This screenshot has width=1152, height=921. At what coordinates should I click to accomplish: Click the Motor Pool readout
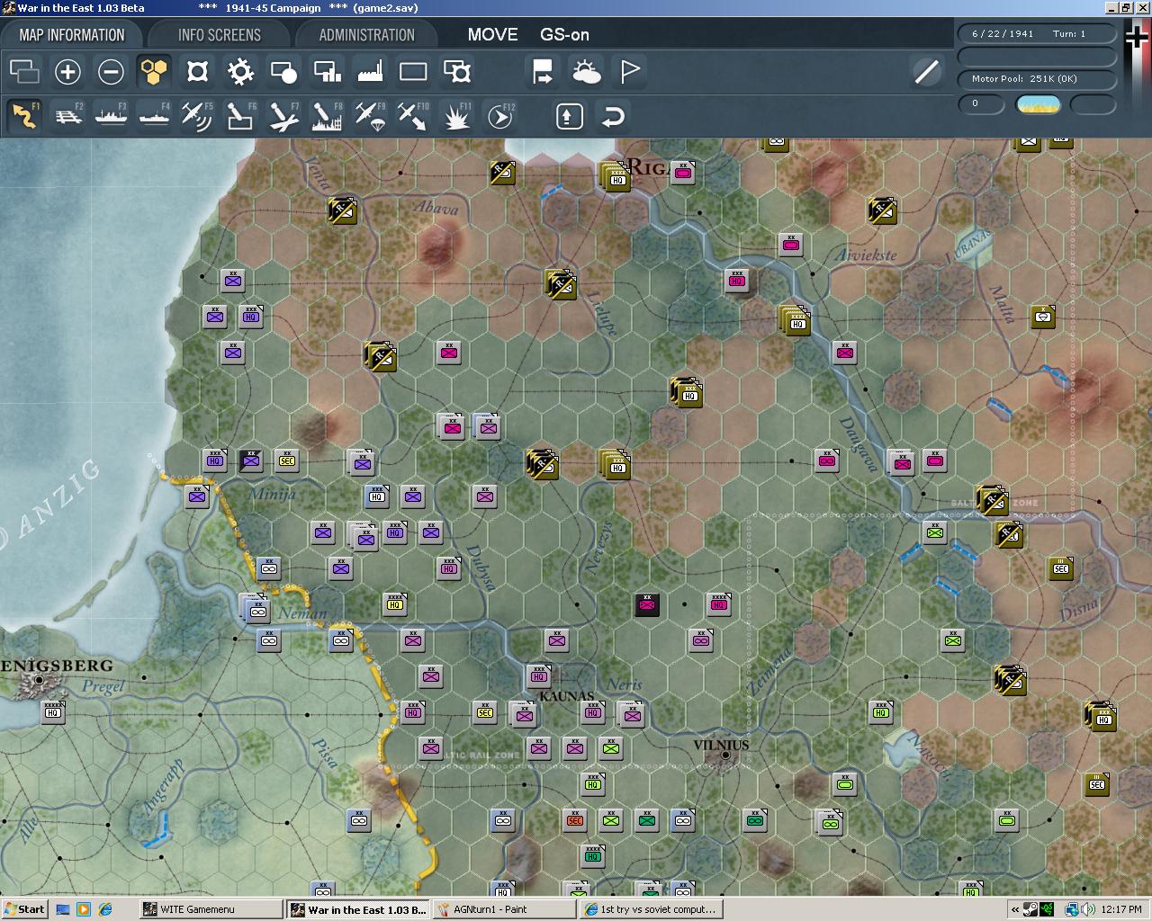[1037, 79]
